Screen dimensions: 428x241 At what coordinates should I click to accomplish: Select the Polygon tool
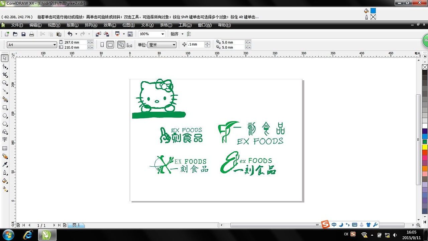click(5, 124)
